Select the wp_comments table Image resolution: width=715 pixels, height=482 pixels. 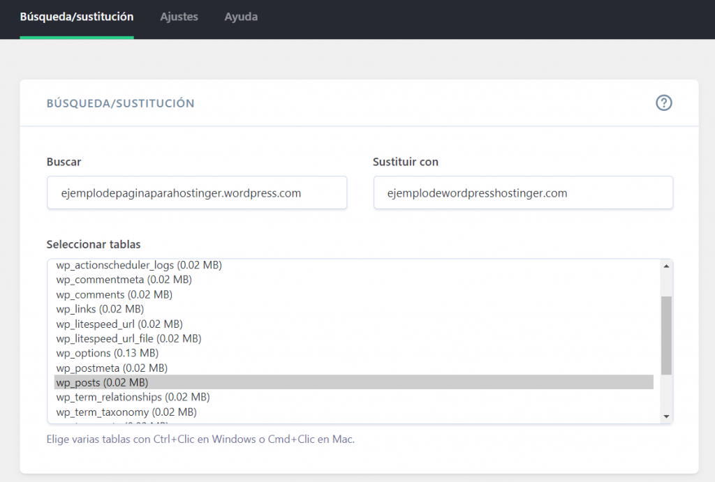click(114, 294)
